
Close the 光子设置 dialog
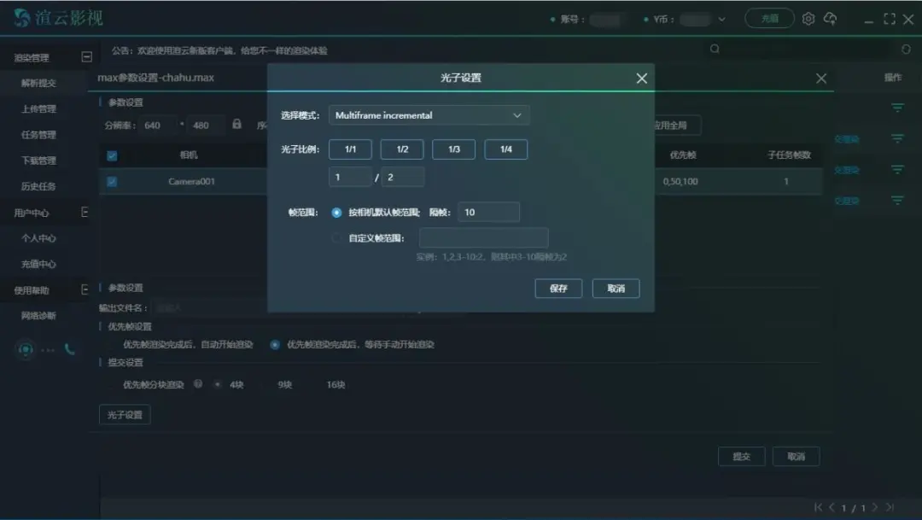coord(641,79)
